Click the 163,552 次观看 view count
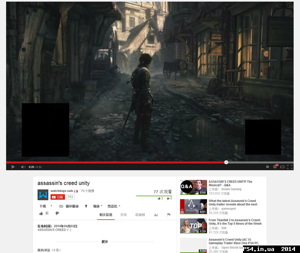The image size is (300, 253). tap(219, 193)
